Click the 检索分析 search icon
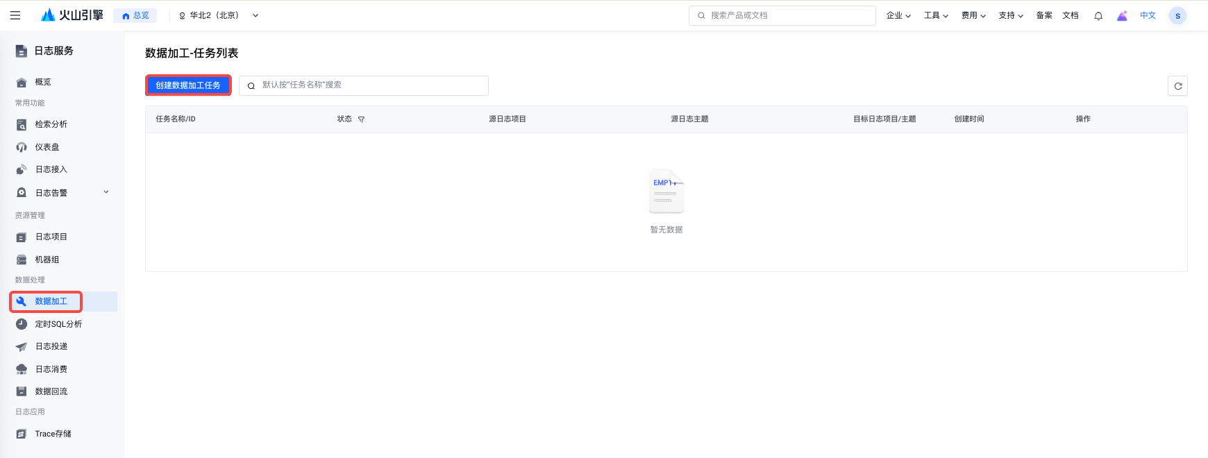 click(22, 124)
